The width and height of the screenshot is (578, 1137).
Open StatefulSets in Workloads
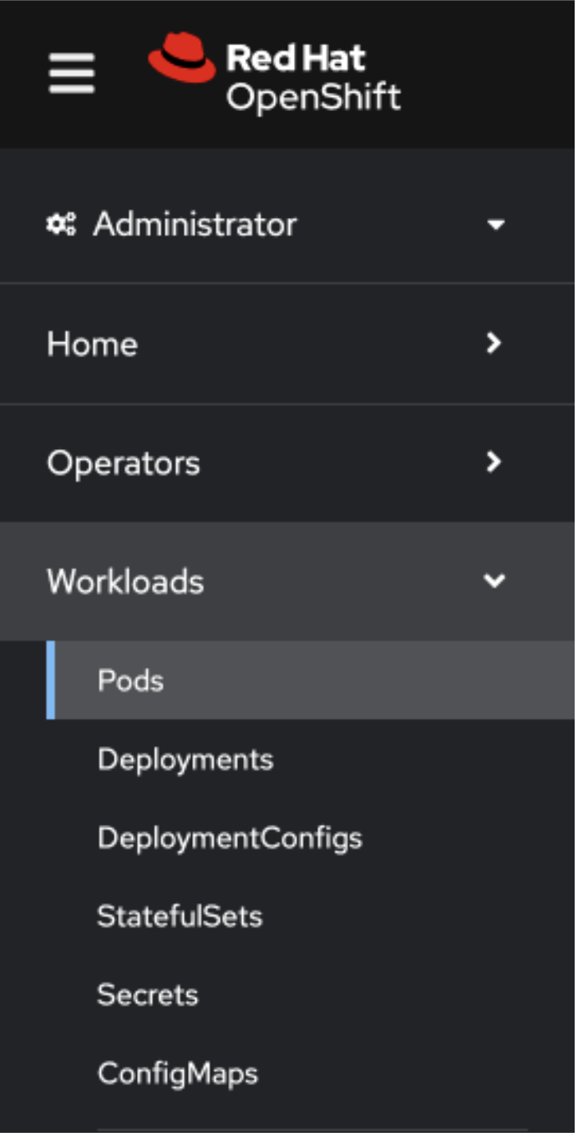pyautogui.click(x=180, y=917)
